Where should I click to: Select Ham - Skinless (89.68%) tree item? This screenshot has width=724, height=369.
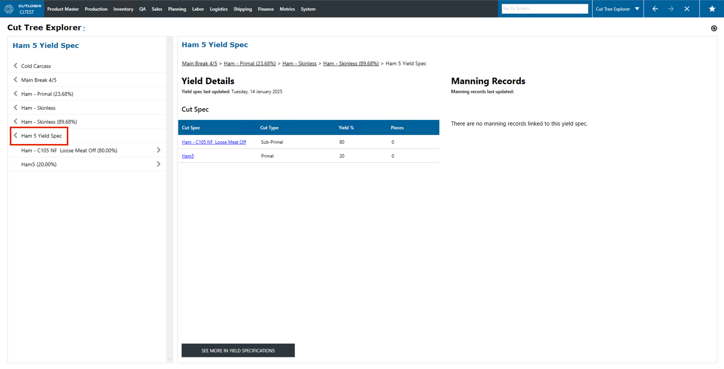pyautogui.click(x=49, y=122)
